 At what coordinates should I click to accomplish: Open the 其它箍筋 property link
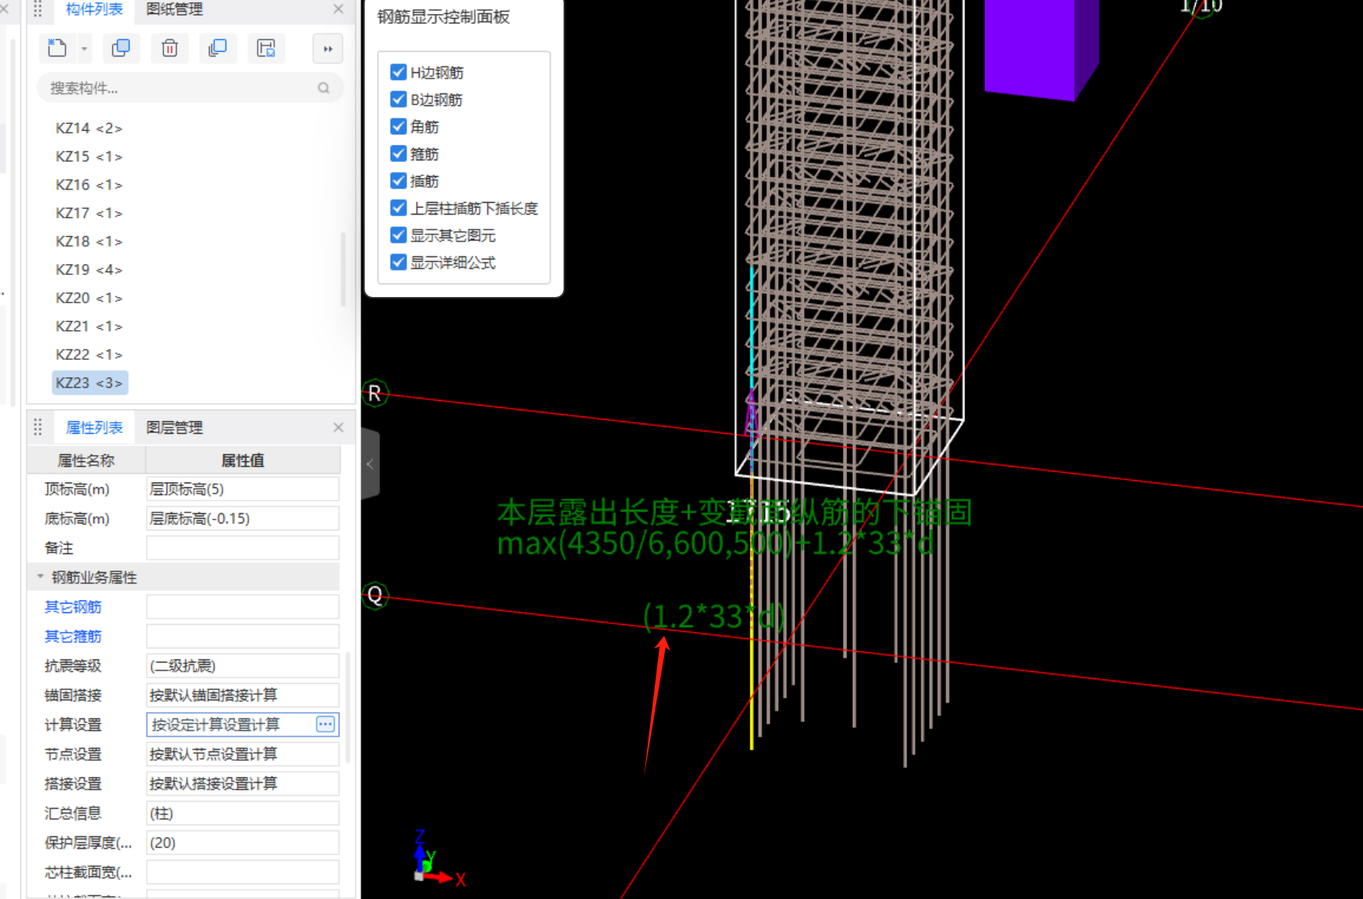(x=73, y=637)
